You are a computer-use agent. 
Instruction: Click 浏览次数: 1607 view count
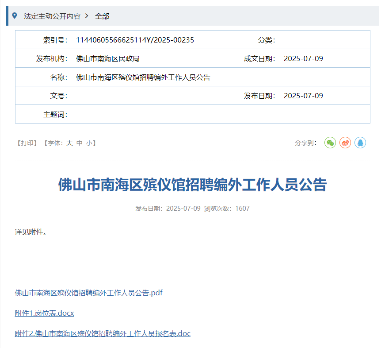(x=227, y=209)
